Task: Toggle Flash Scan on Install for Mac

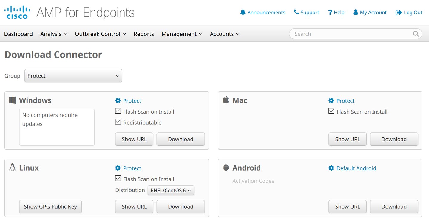Action: click(x=331, y=111)
